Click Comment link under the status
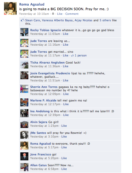The width and height of the screenshot is (132, 173). (x=72, y=14)
